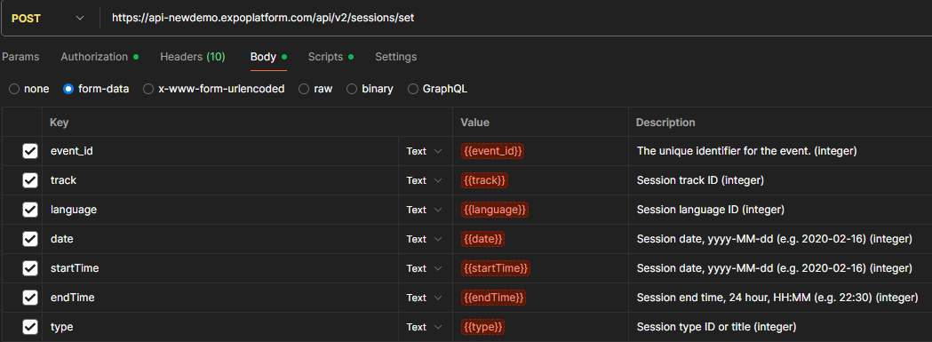The width and height of the screenshot is (932, 342).
Task: Open the POST method dropdown
Action: click(49, 19)
